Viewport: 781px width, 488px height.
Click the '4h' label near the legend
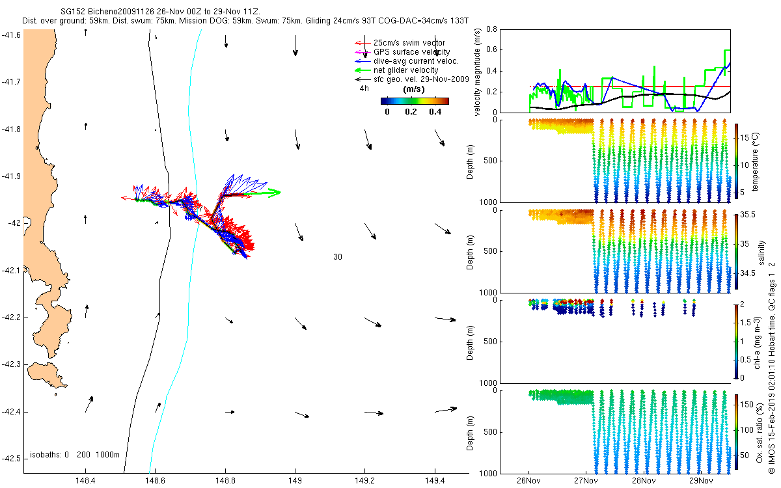[364, 88]
